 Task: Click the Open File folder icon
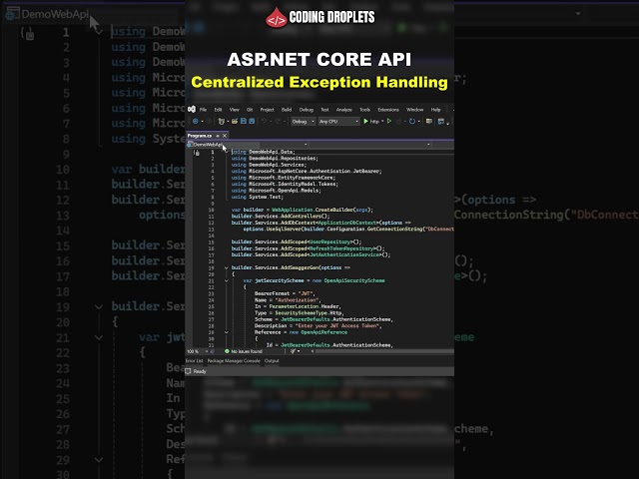coord(235,121)
